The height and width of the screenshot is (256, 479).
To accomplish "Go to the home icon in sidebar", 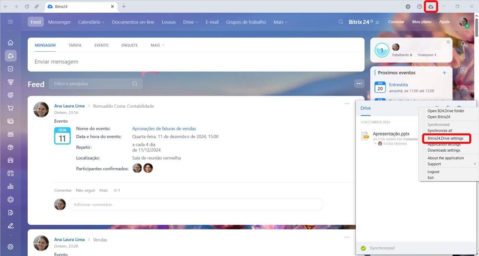I will coord(10,43).
